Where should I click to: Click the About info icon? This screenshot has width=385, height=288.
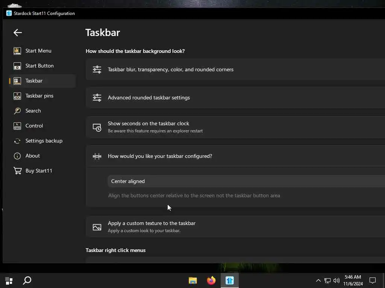coord(17,156)
